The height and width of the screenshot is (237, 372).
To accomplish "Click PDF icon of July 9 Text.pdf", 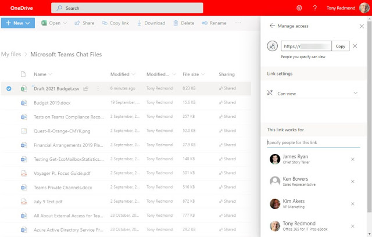I will [24, 202].
